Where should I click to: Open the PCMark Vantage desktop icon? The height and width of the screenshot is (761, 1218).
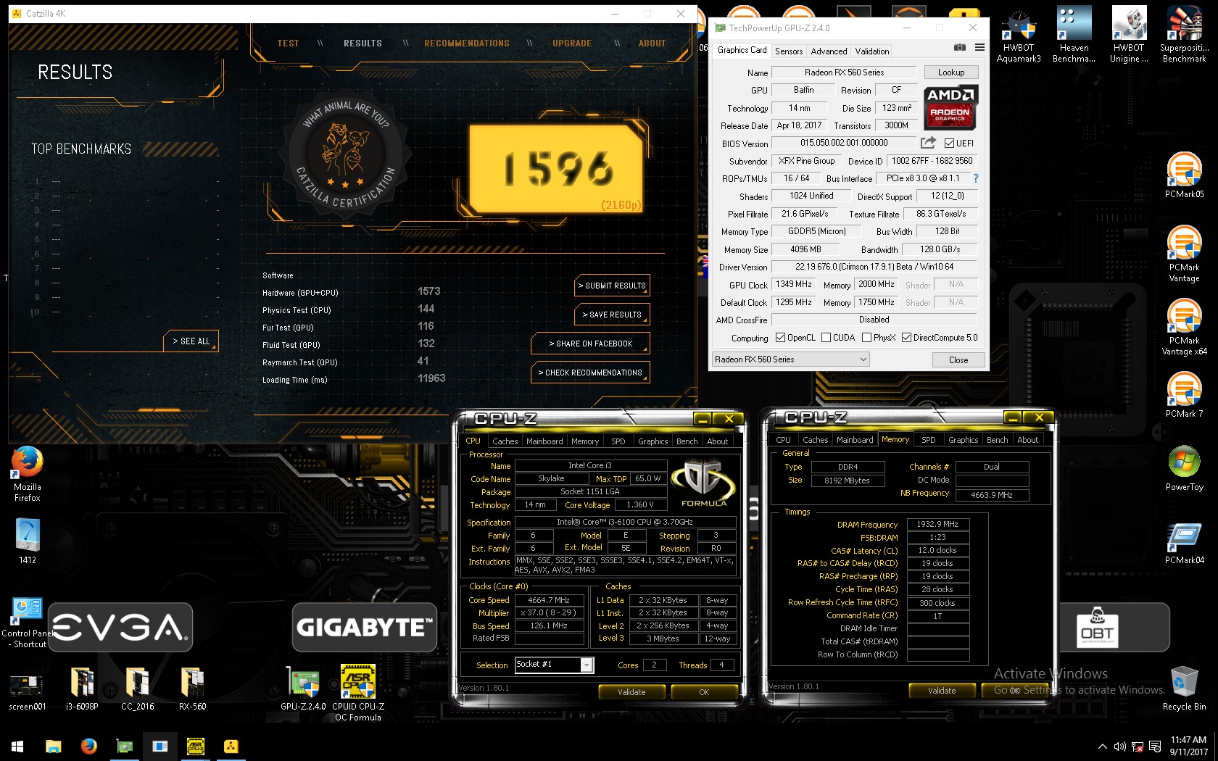(x=1184, y=254)
